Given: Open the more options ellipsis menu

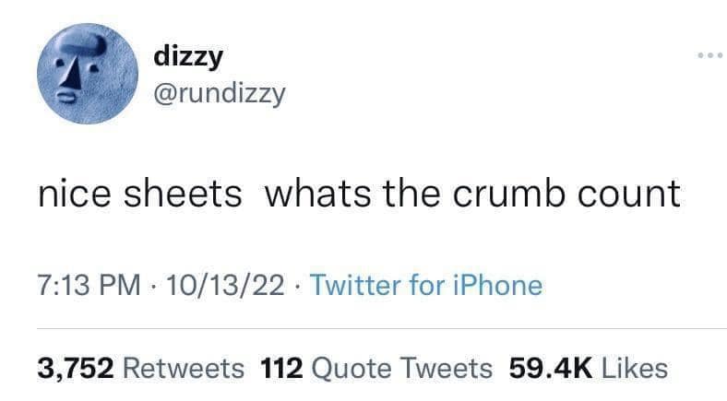Looking at the screenshot, I should click(x=710, y=53).
